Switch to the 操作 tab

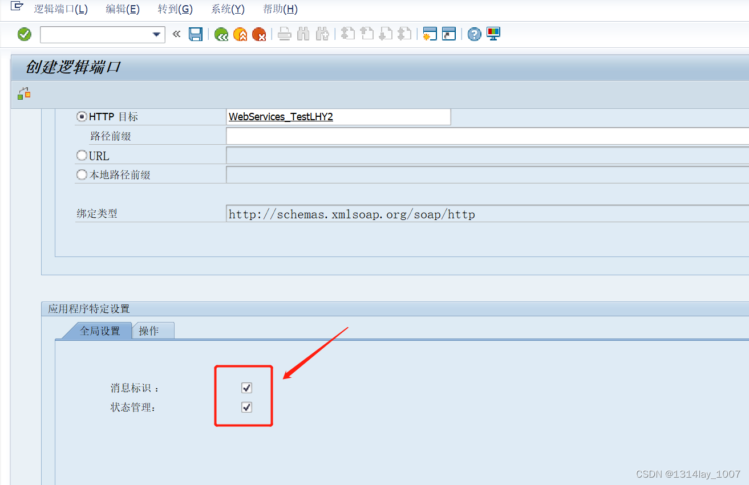coord(153,331)
